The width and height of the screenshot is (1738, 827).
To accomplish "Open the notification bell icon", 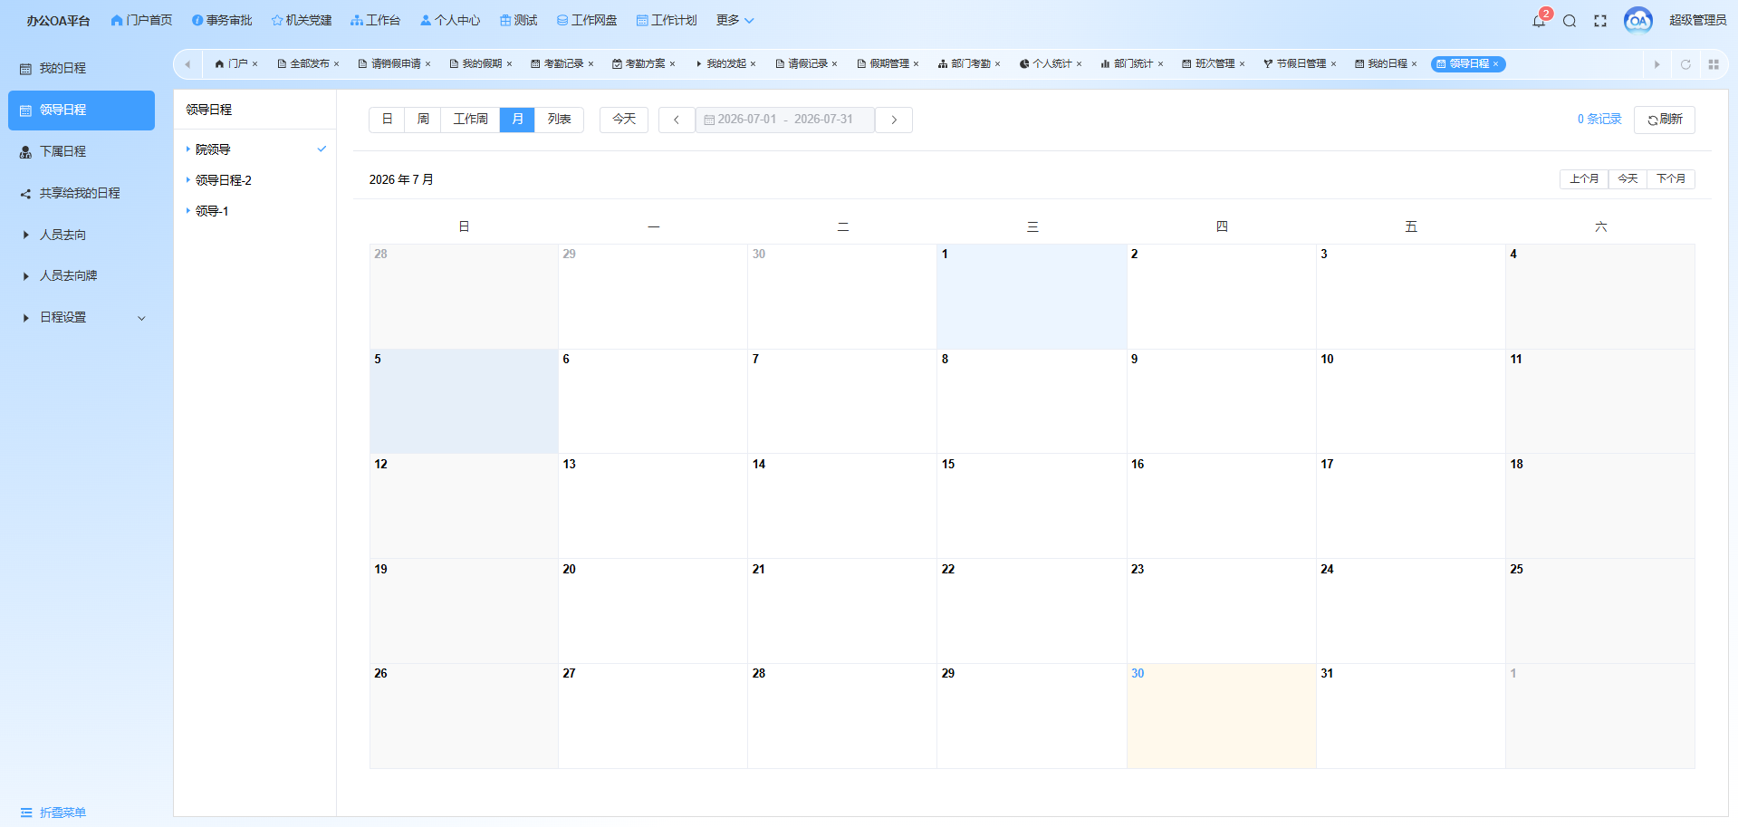I will (1538, 21).
